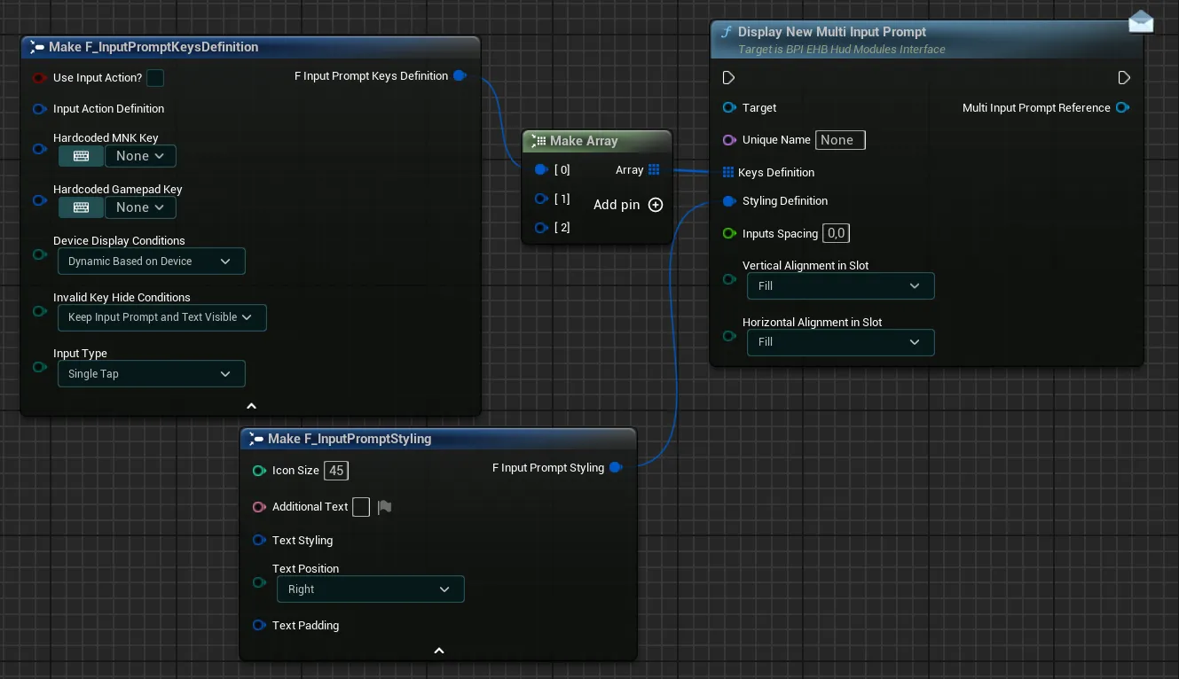
Task: Click the Use Input Action? boolean pin
Action: 39,78
